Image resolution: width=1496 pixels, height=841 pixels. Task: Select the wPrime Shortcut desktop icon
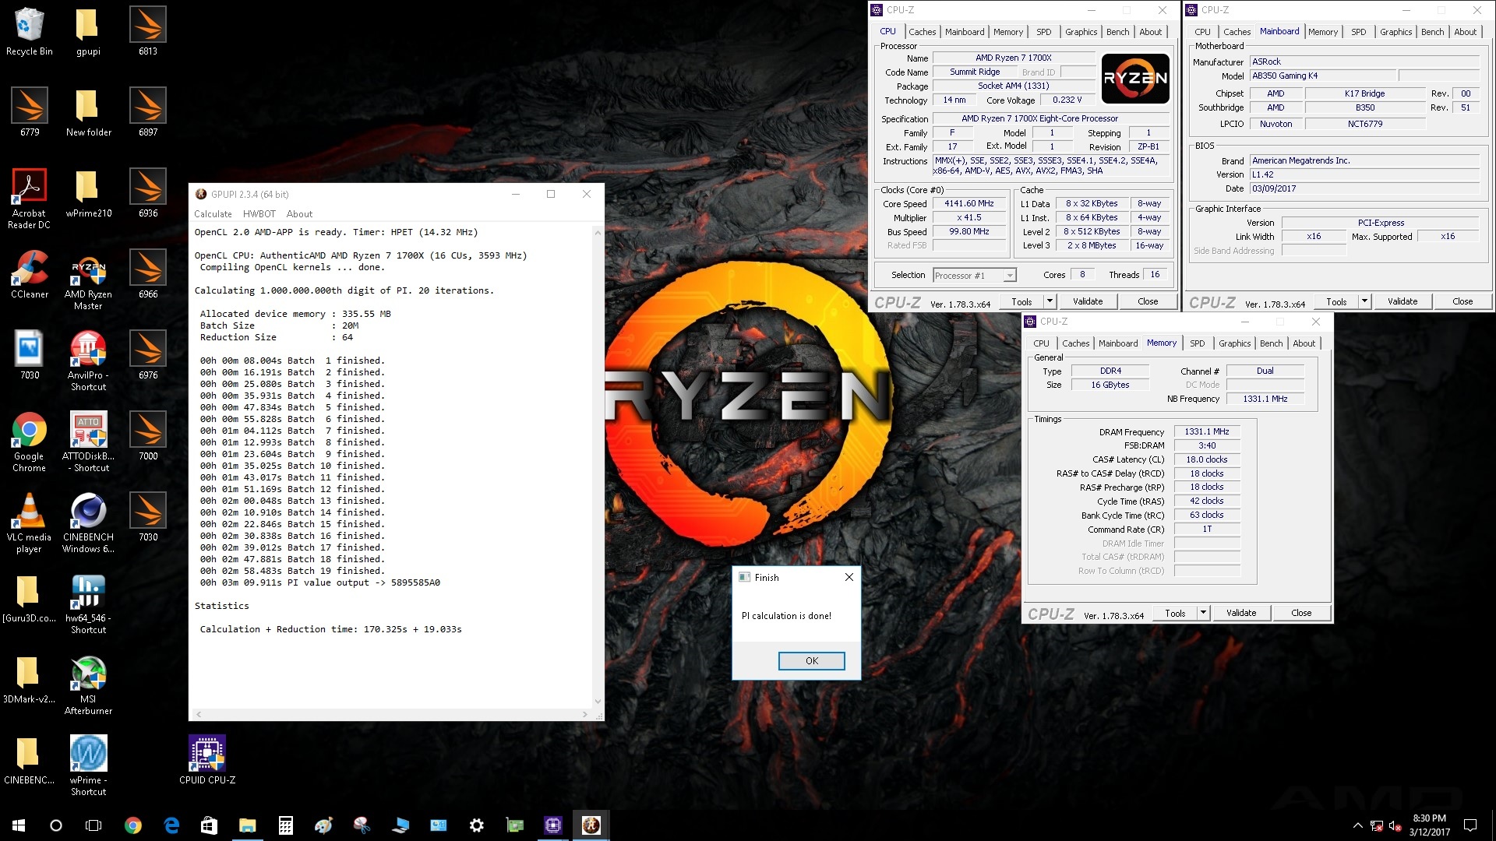click(88, 765)
